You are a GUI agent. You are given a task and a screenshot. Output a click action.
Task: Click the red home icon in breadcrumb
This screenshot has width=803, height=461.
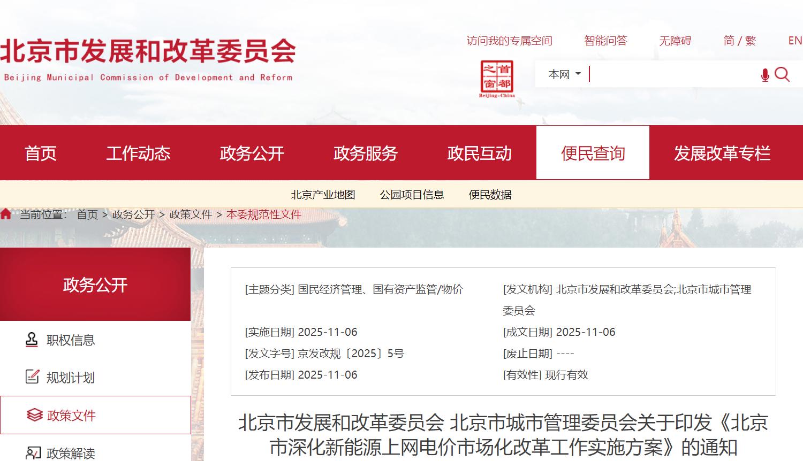(x=6, y=214)
